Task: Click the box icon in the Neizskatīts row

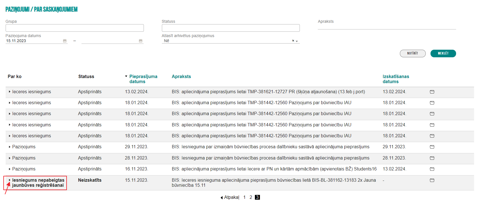Action: (x=432, y=180)
